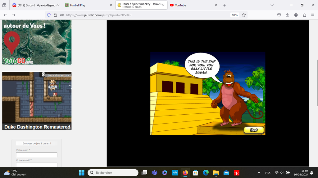Bookmark this page with the star icon
318x178 pixels.
point(244,15)
